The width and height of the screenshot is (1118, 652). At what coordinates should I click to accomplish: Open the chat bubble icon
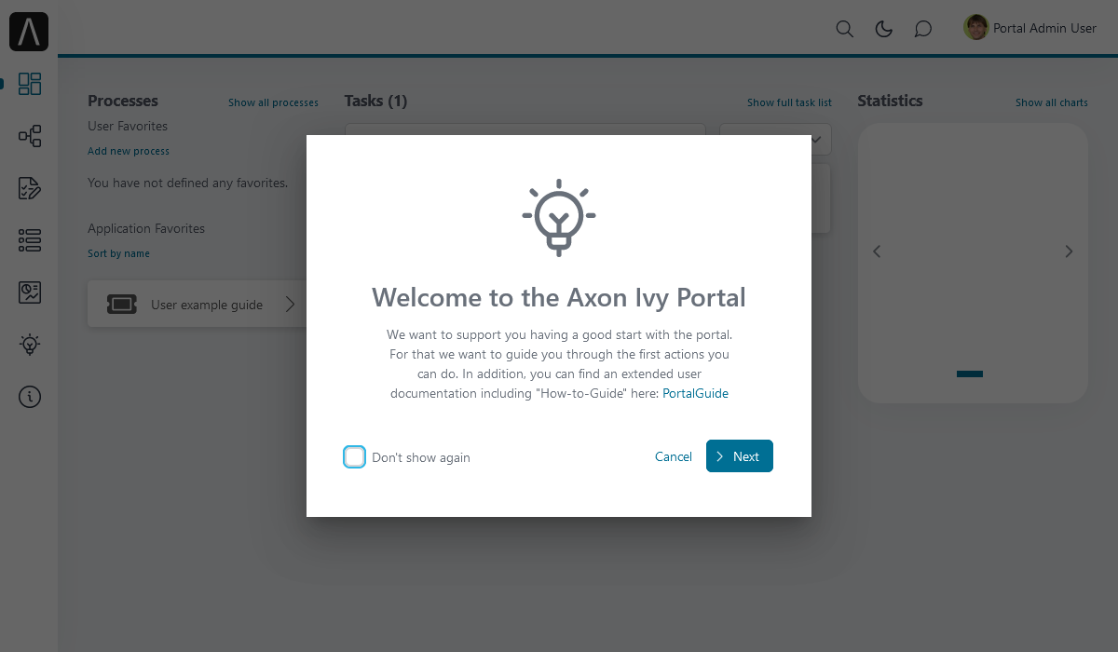923,29
